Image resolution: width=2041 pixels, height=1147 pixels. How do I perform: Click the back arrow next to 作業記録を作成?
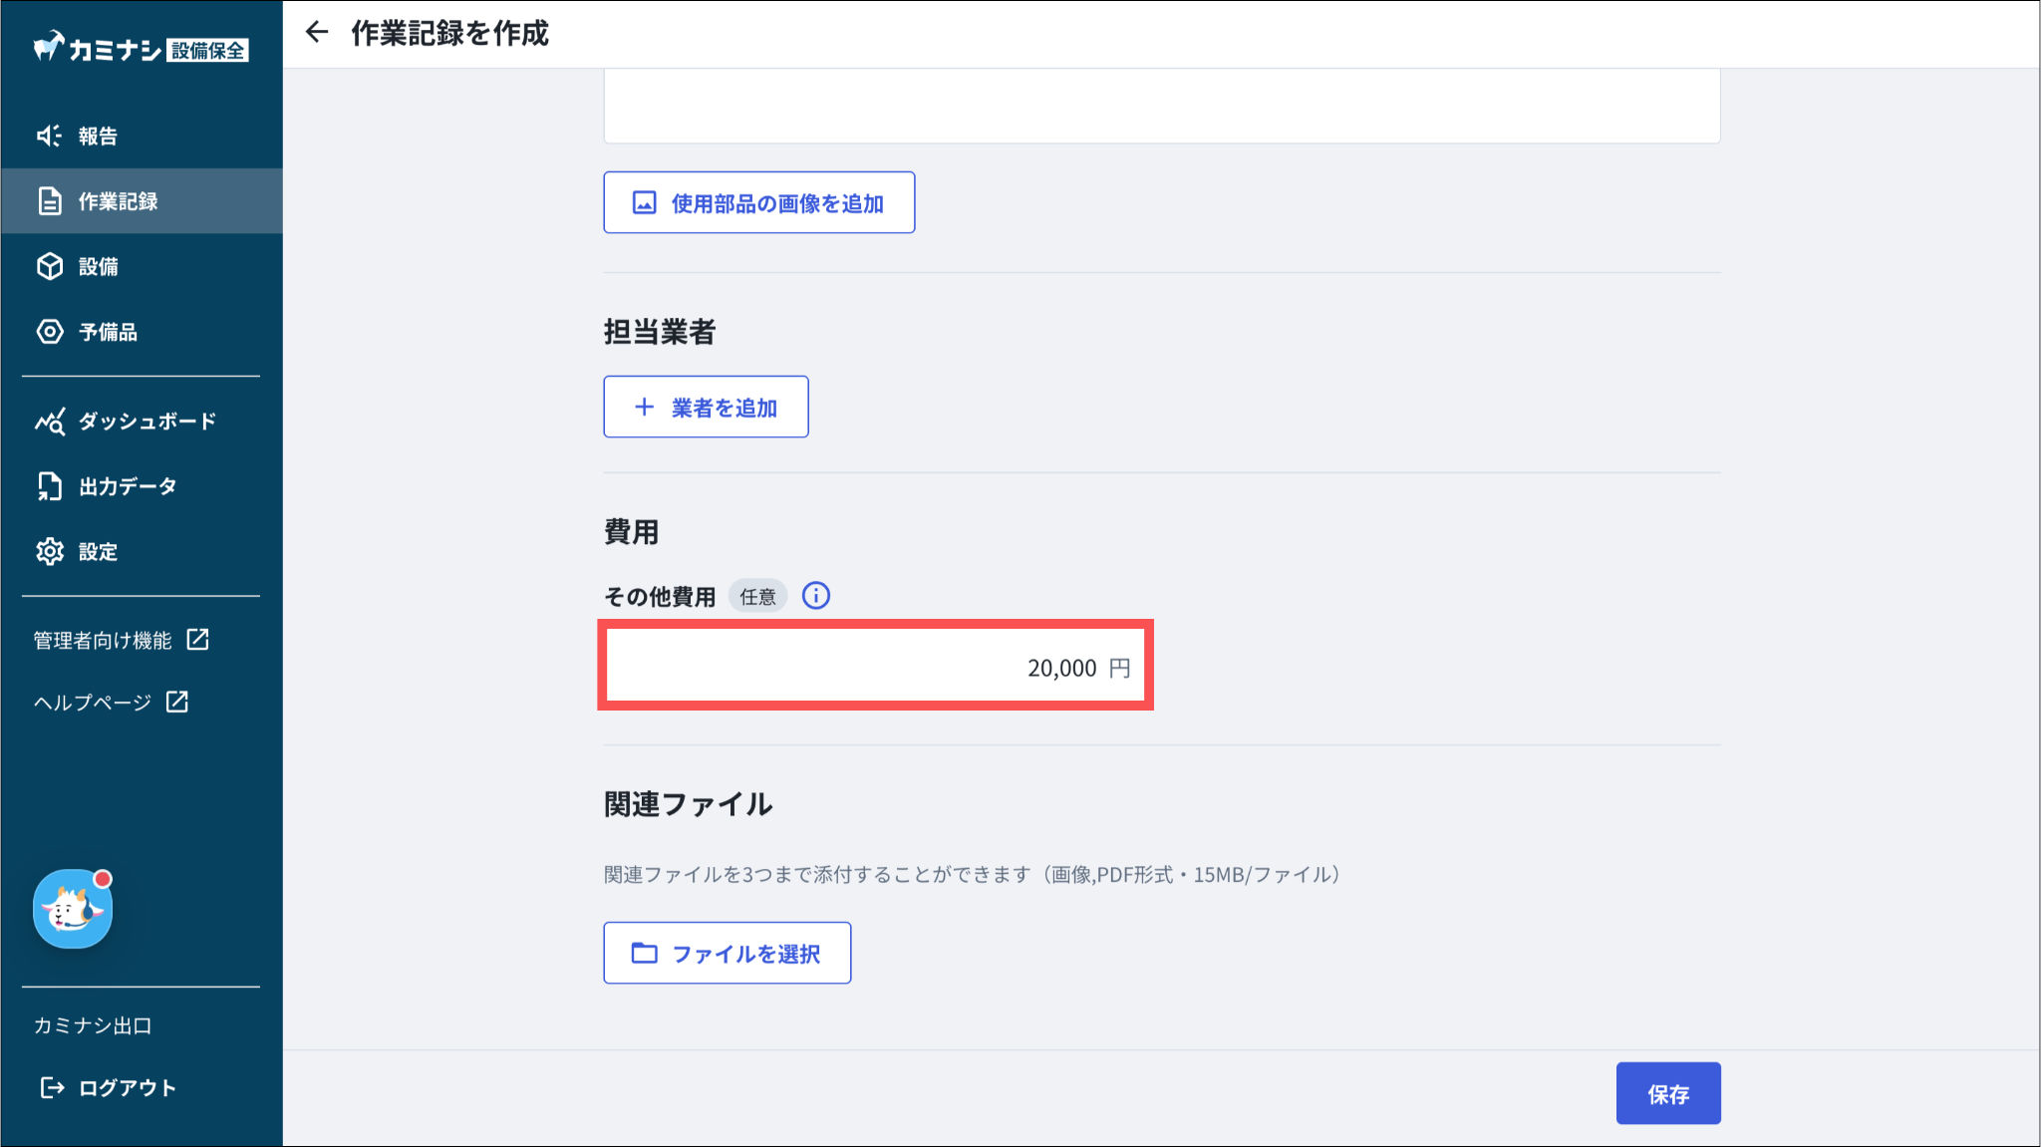317,33
